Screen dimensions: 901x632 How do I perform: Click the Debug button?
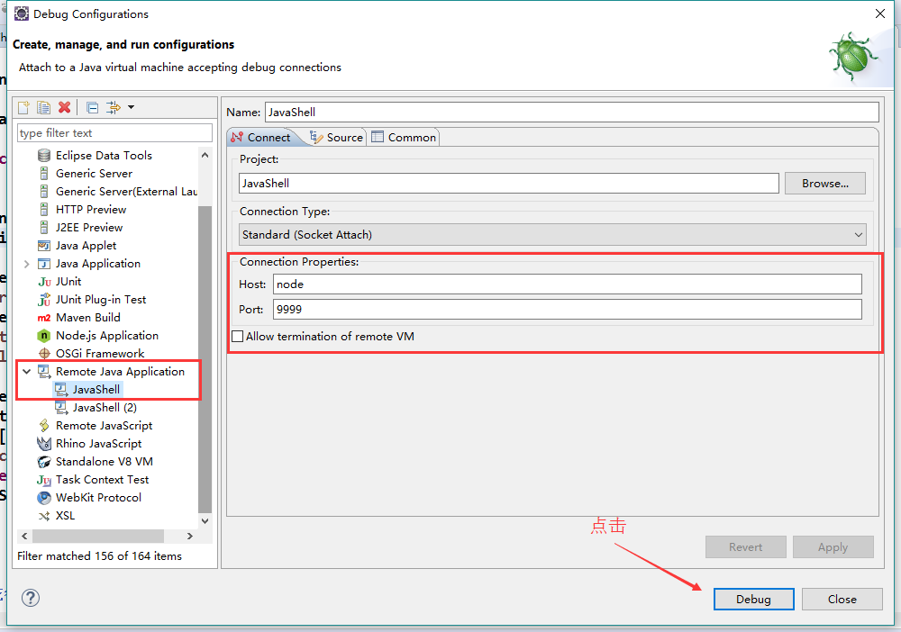click(753, 600)
